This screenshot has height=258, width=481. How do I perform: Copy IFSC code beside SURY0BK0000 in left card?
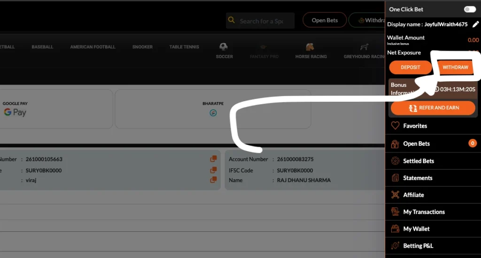click(x=214, y=170)
